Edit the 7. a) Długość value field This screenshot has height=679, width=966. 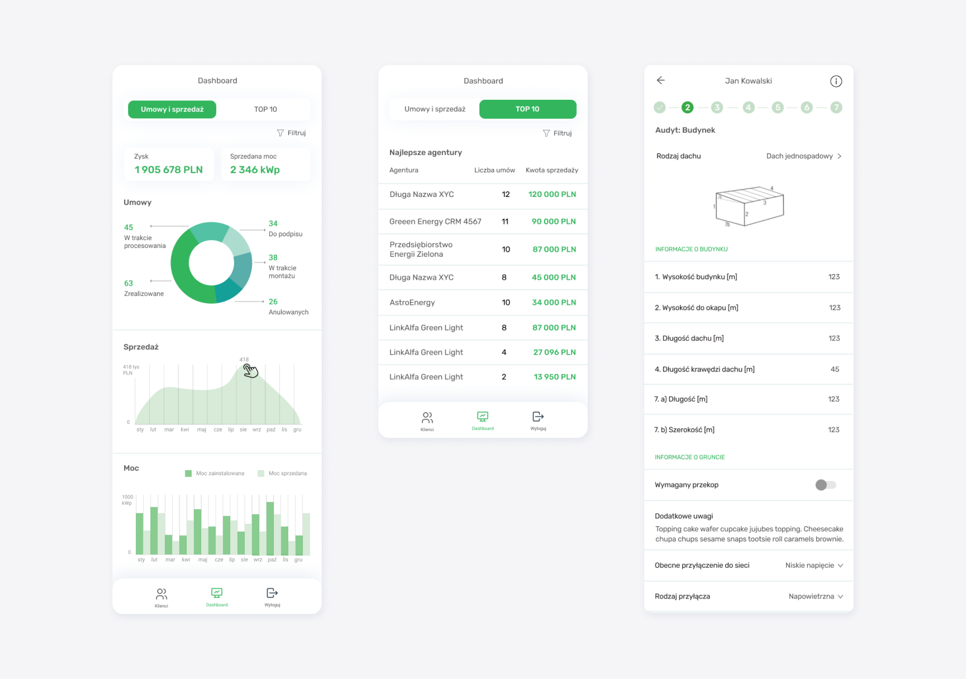pyautogui.click(x=833, y=399)
